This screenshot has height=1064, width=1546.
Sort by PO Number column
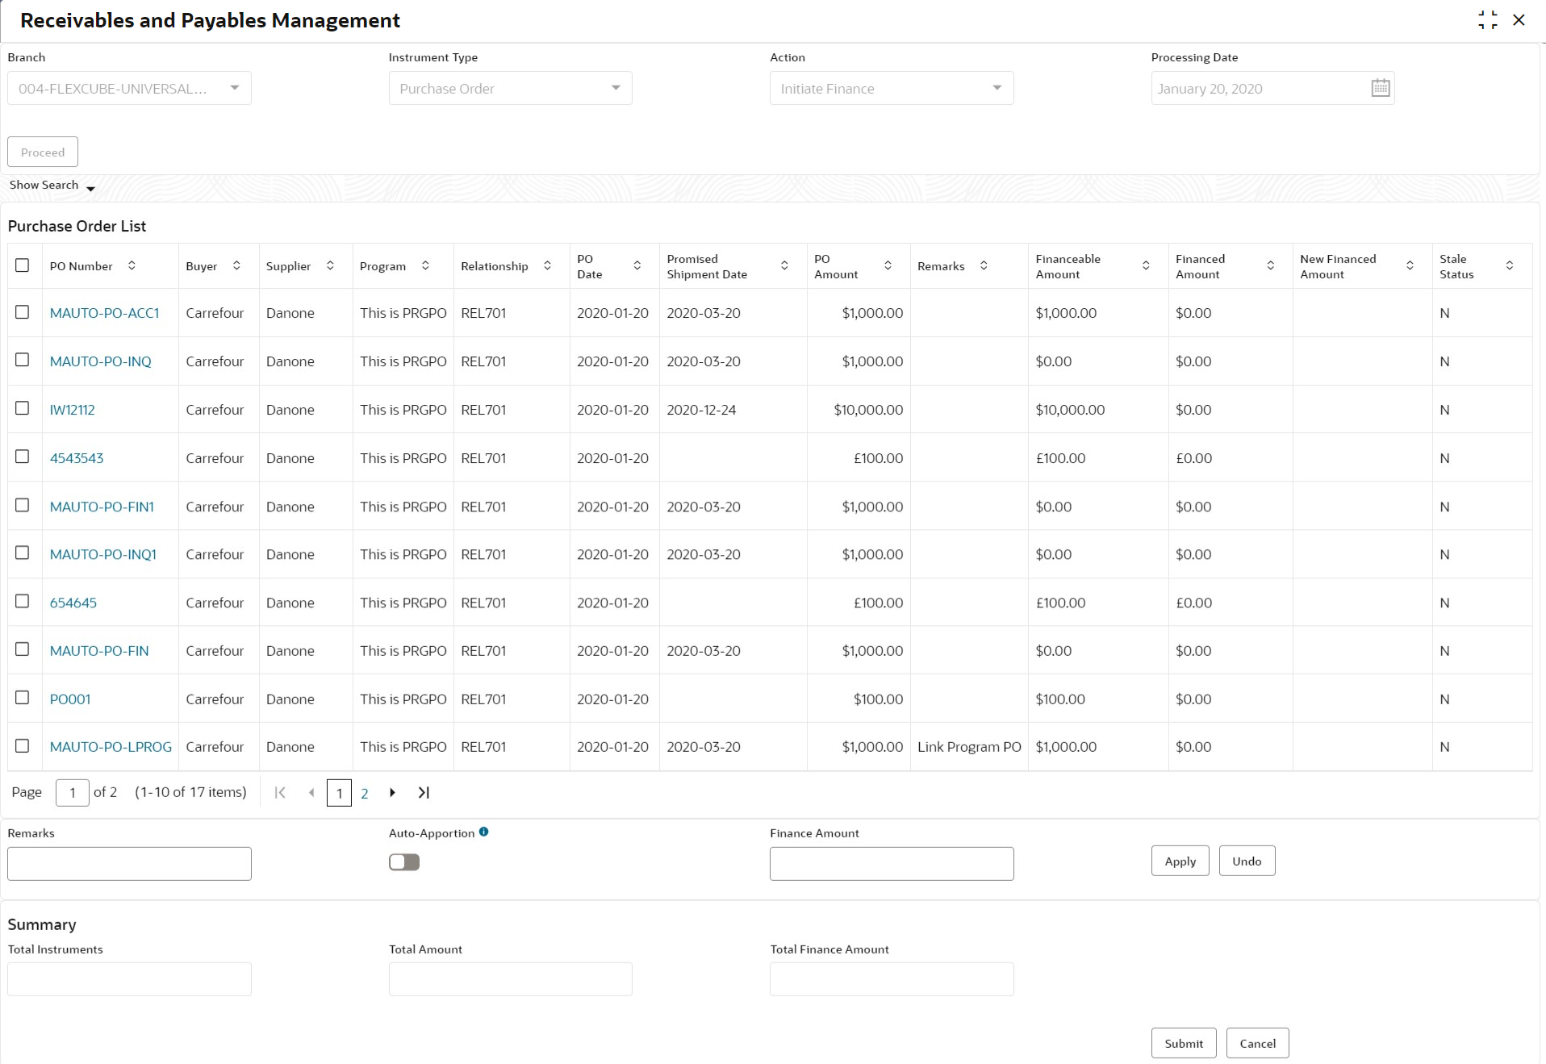(132, 265)
